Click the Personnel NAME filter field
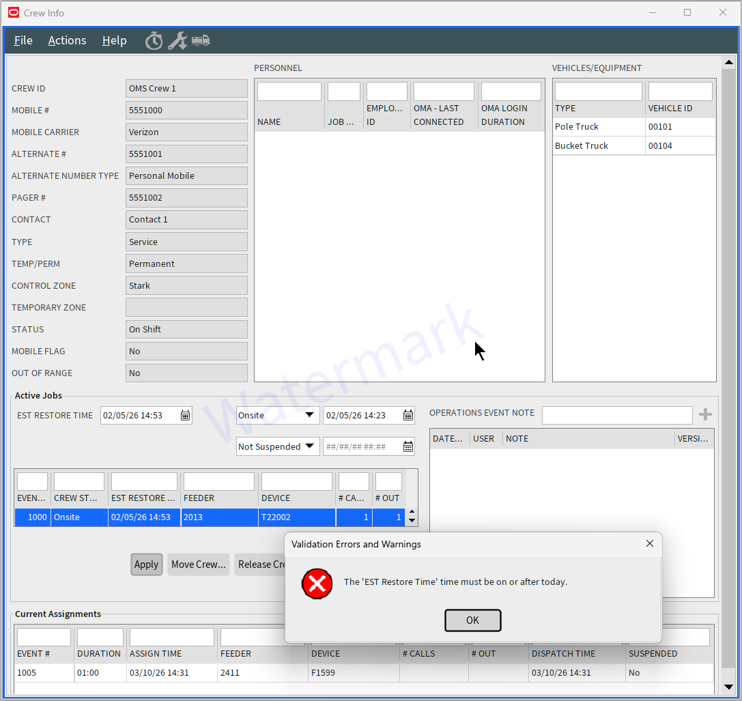Screen dimensions: 742x701 [289, 91]
